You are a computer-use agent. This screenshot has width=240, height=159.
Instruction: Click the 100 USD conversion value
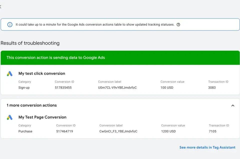click(x=167, y=88)
